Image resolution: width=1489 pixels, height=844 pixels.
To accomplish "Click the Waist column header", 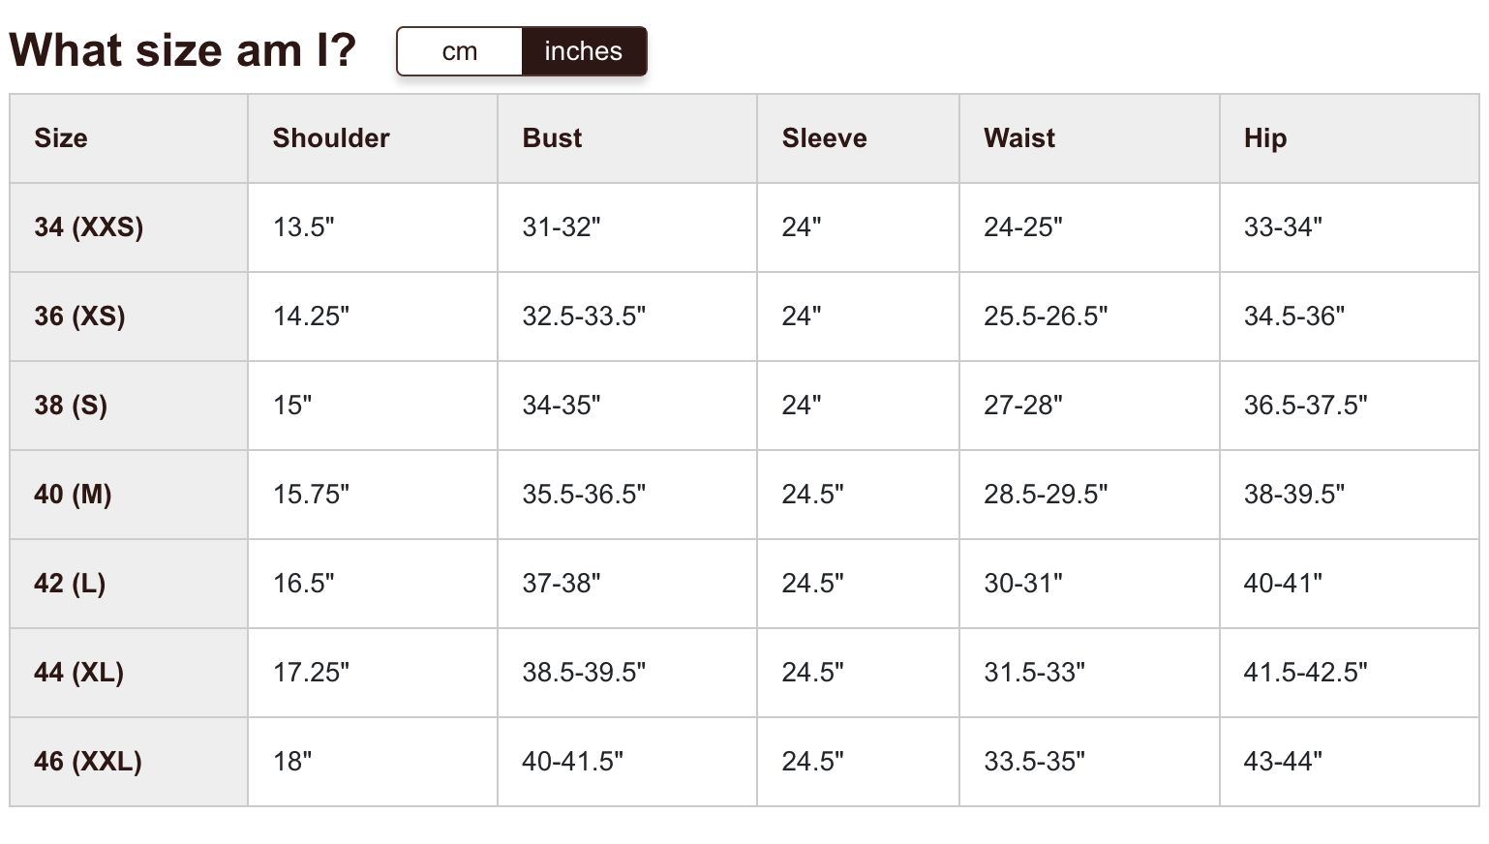I will point(1019,138).
